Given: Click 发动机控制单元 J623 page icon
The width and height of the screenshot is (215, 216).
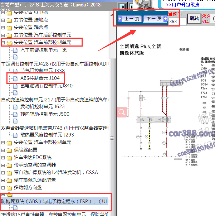Looking at the screenshot, I should pyautogui.click(x=15, y=107).
